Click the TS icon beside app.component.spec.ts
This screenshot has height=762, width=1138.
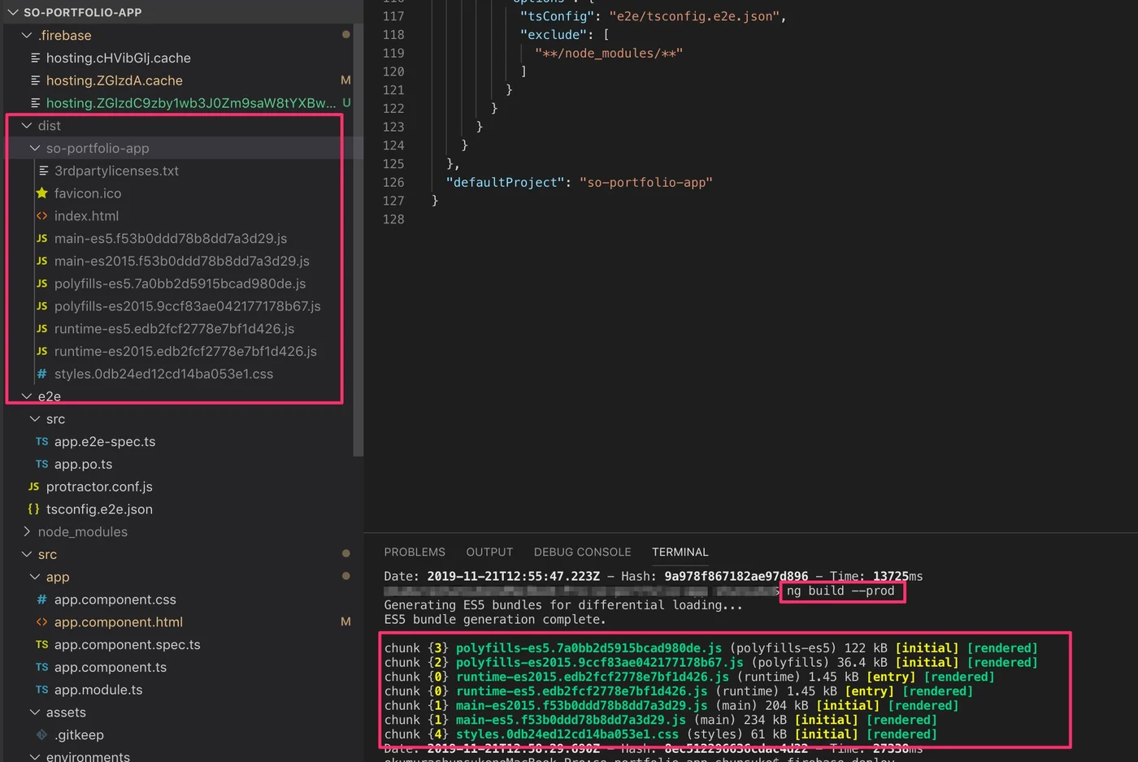(x=42, y=645)
